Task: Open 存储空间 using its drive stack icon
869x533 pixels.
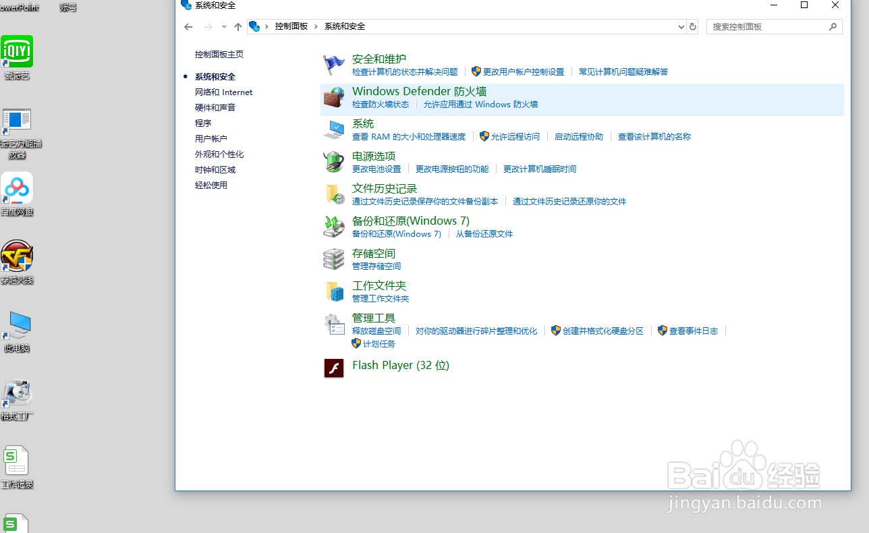Action: click(333, 258)
